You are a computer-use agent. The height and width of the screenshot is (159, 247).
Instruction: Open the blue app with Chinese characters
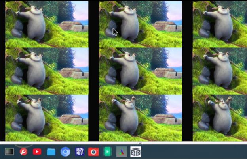click(80, 152)
